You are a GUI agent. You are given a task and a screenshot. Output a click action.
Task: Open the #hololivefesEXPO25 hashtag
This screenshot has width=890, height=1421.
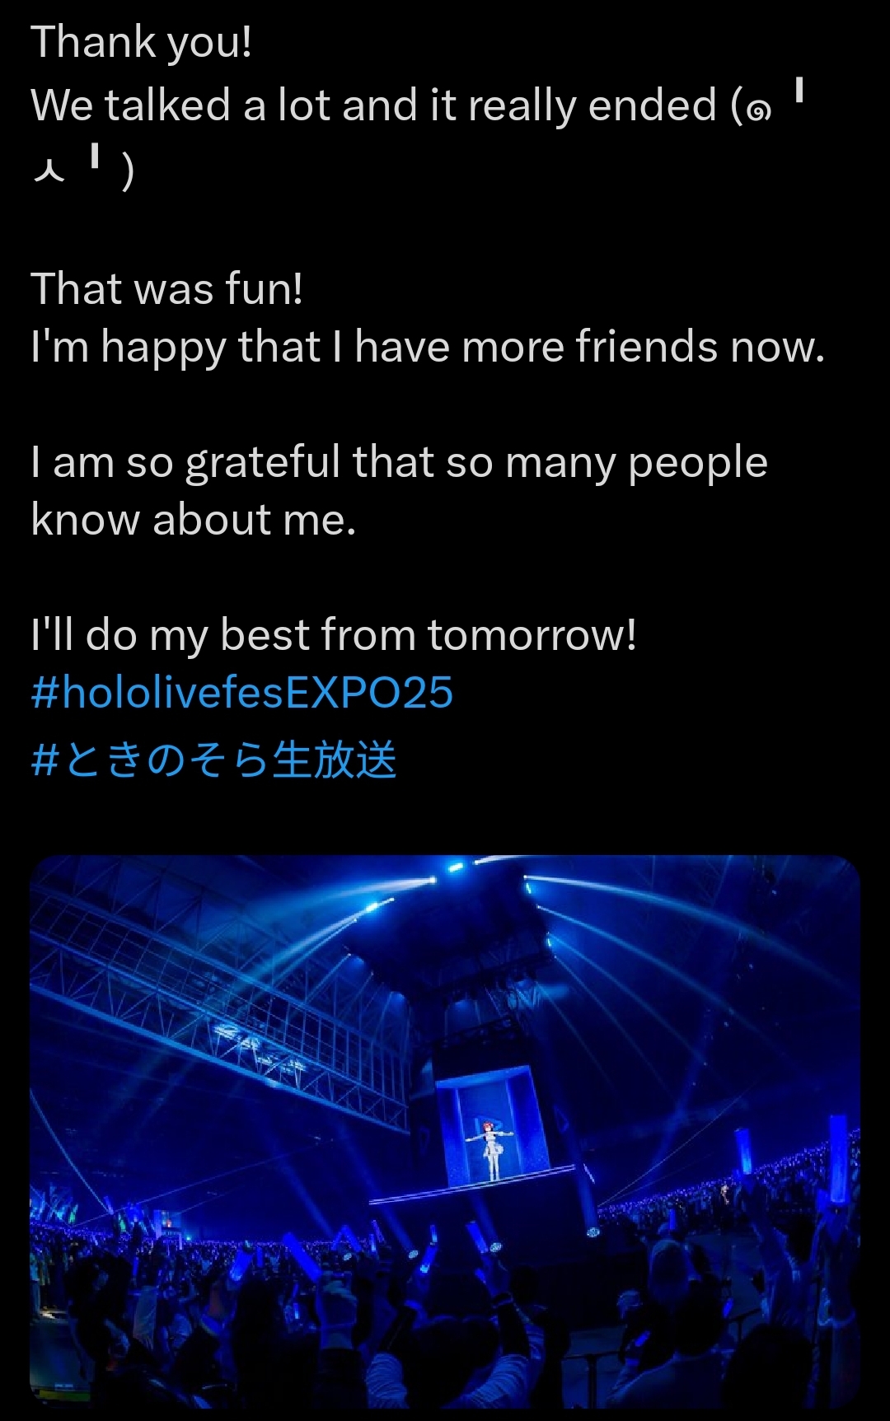[242, 693]
